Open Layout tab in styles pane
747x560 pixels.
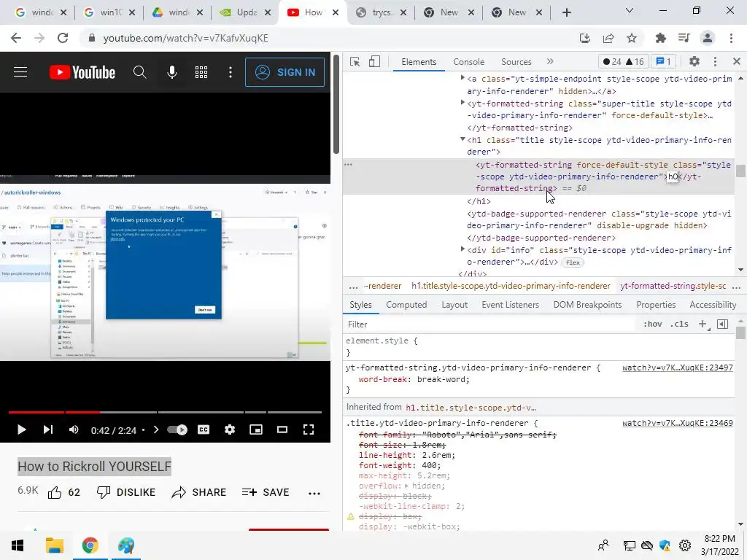click(x=454, y=305)
